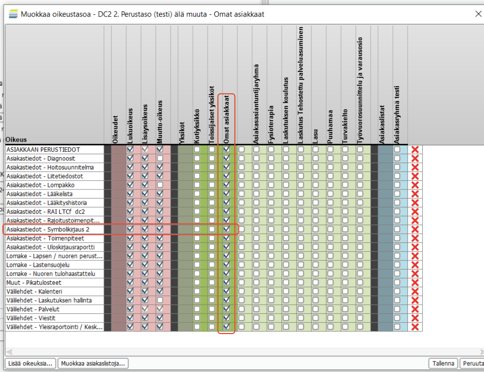Enable Lasu for Asiakastiedot - Toimenpiteet
This screenshot has height=372, width=484.
[x=316, y=238]
